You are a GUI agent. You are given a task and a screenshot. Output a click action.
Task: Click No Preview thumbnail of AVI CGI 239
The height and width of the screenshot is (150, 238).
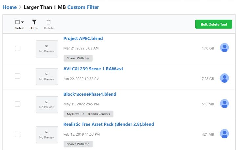click(47, 77)
